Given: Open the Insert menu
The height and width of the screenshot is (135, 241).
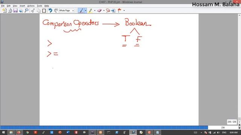Looking at the screenshot, I should [22, 6].
